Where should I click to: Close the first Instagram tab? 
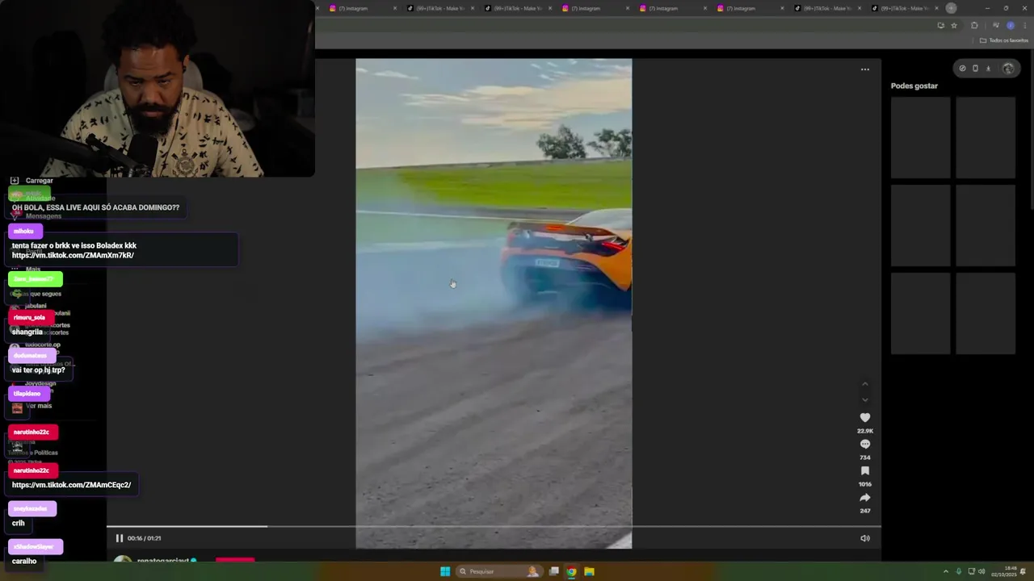pyautogui.click(x=395, y=8)
